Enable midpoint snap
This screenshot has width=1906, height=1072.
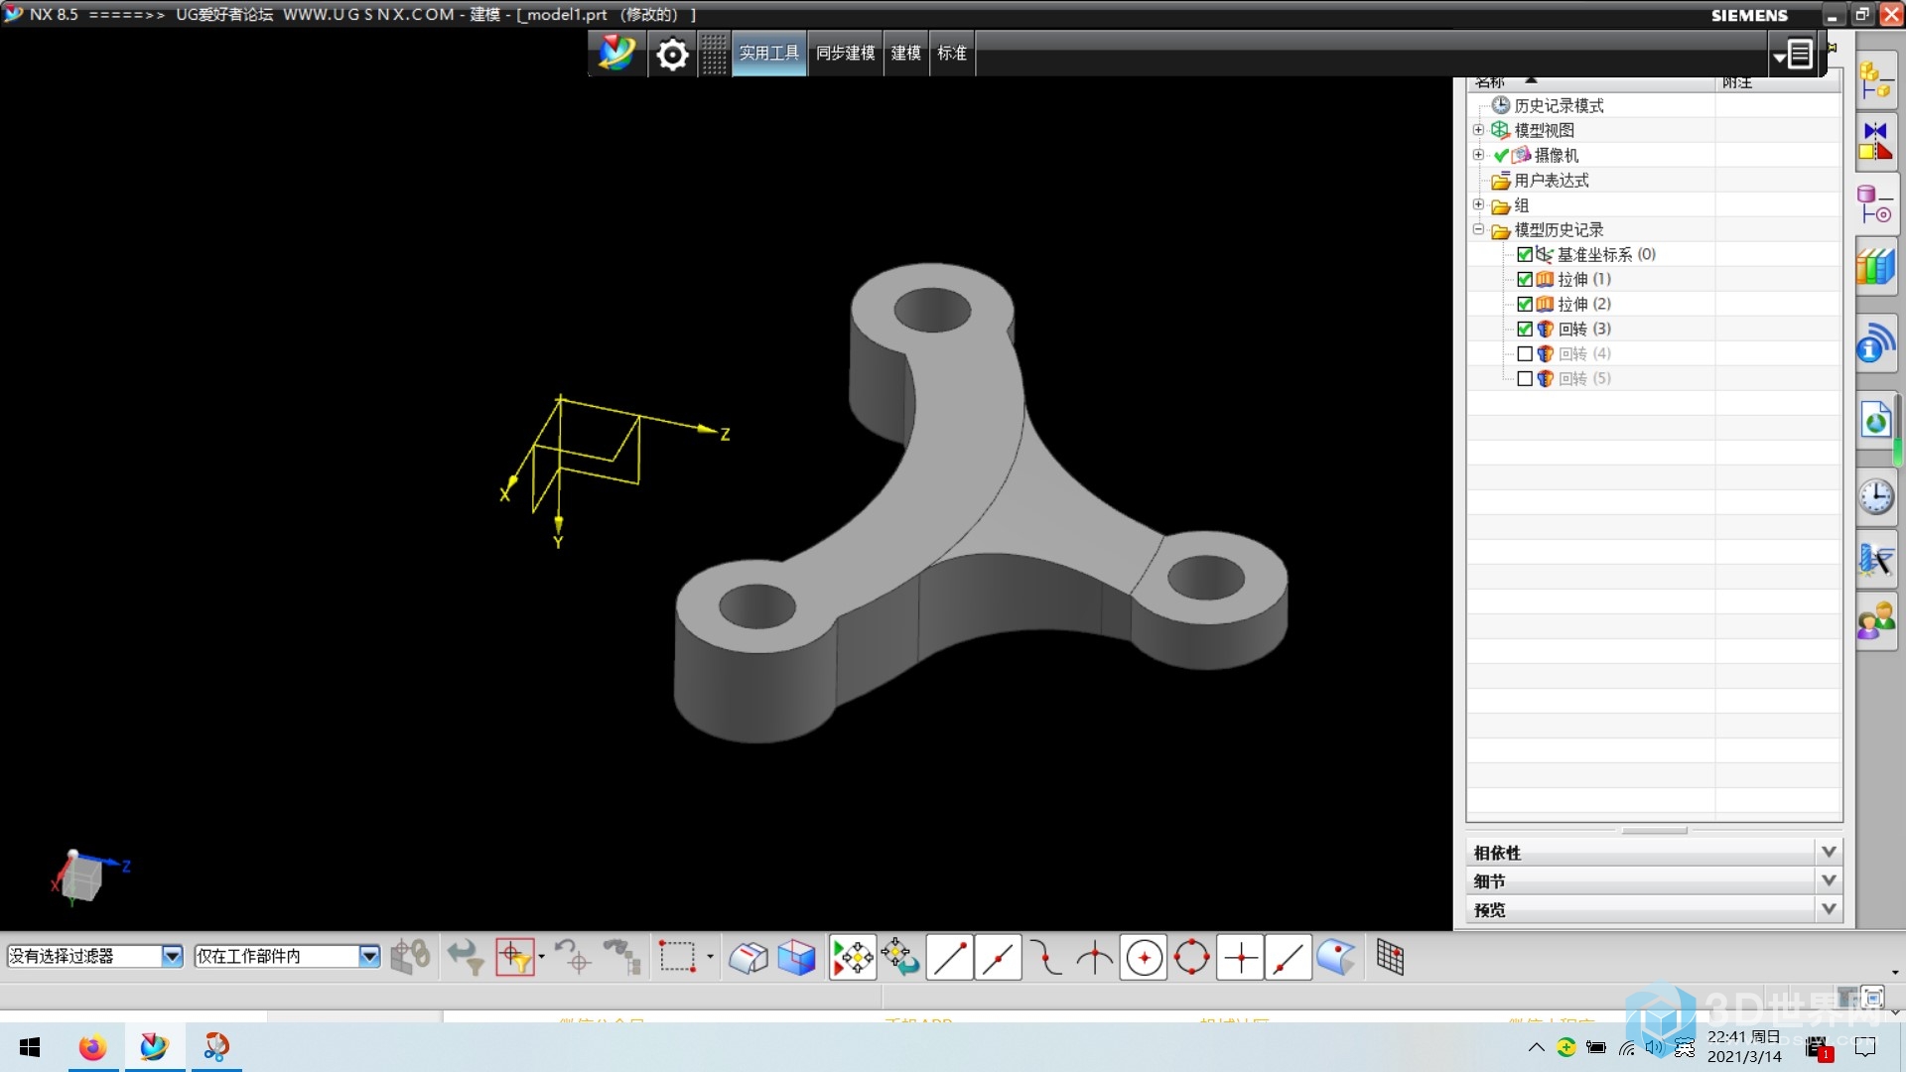pos(998,958)
